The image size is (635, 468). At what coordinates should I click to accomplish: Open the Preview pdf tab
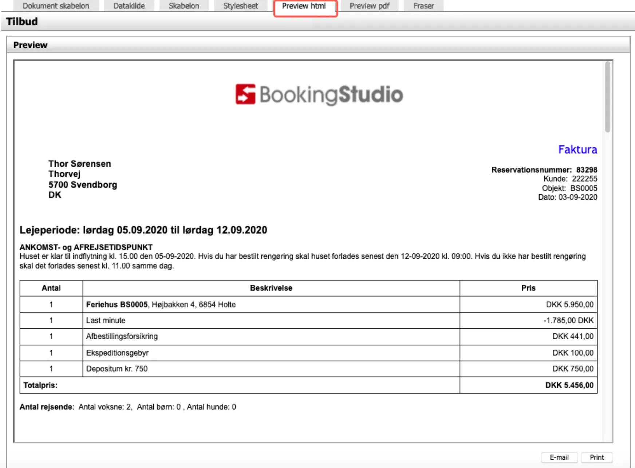point(369,6)
